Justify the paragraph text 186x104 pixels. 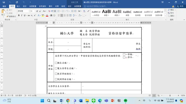click(68, 15)
